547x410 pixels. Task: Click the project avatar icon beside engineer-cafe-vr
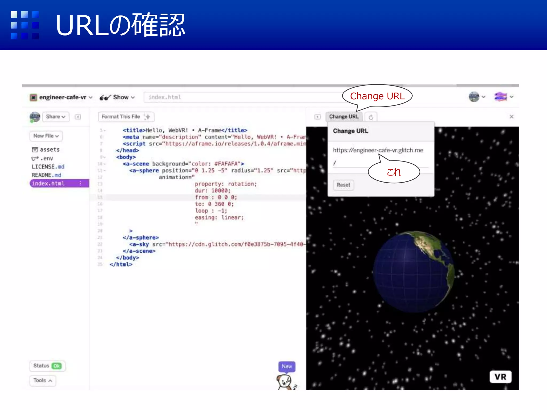[33, 97]
